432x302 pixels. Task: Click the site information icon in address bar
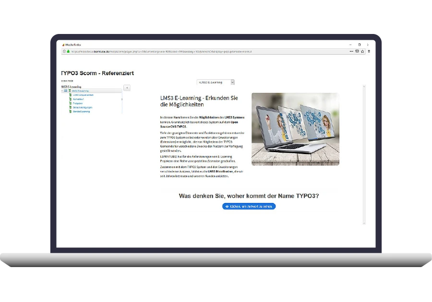pos(64,51)
